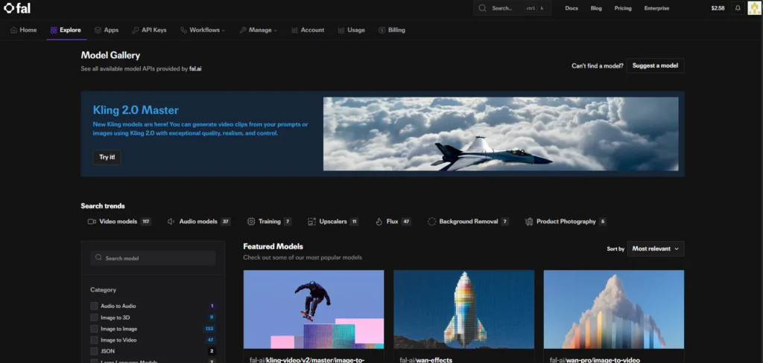Image resolution: width=763 pixels, height=363 pixels.
Task: Open the notifications bell
Action: [738, 8]
